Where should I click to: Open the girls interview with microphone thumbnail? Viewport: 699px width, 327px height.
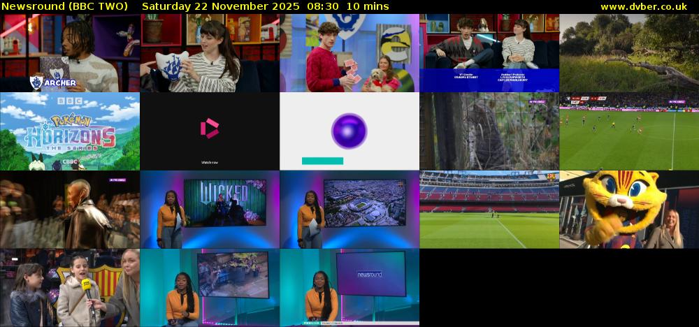click(70, 288)
